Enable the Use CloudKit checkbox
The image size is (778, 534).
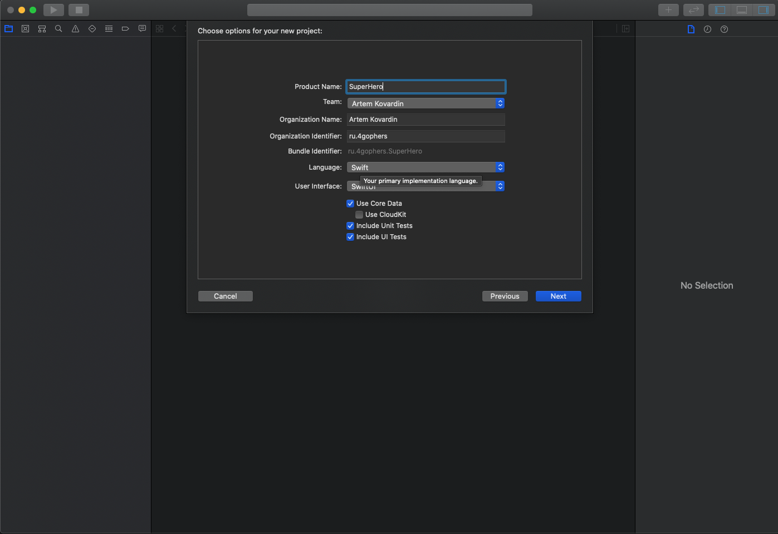click(x=359, y=215)
